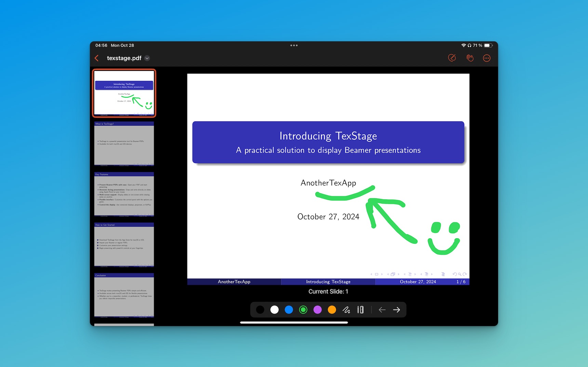Select the blue ink color
The width and height of the screenshot is (588, 367).
(x=289, y=310)
